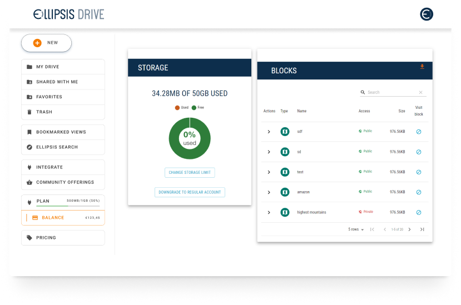Viewport: 461px width, 305px height.
Task: Click the Ellipsis Drive logo
Action: 68,14
